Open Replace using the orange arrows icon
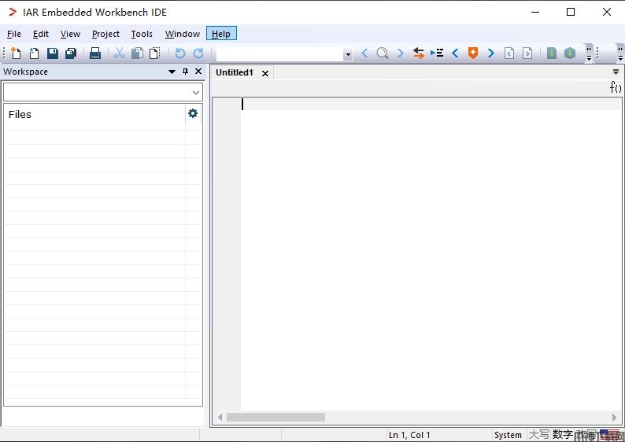The width and height of the screenshot is (625, 442). click(419, 53)
